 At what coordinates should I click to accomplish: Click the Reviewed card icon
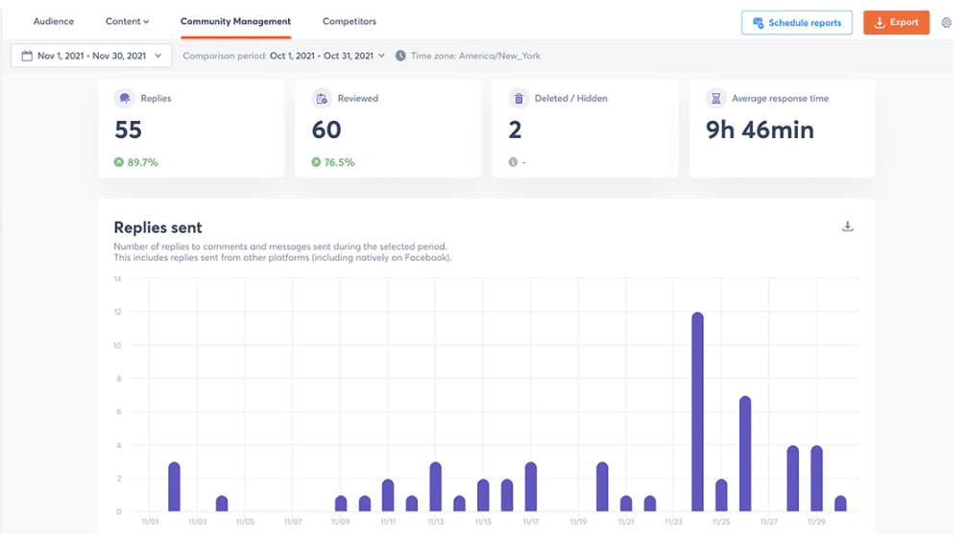(x=322, y=98)
